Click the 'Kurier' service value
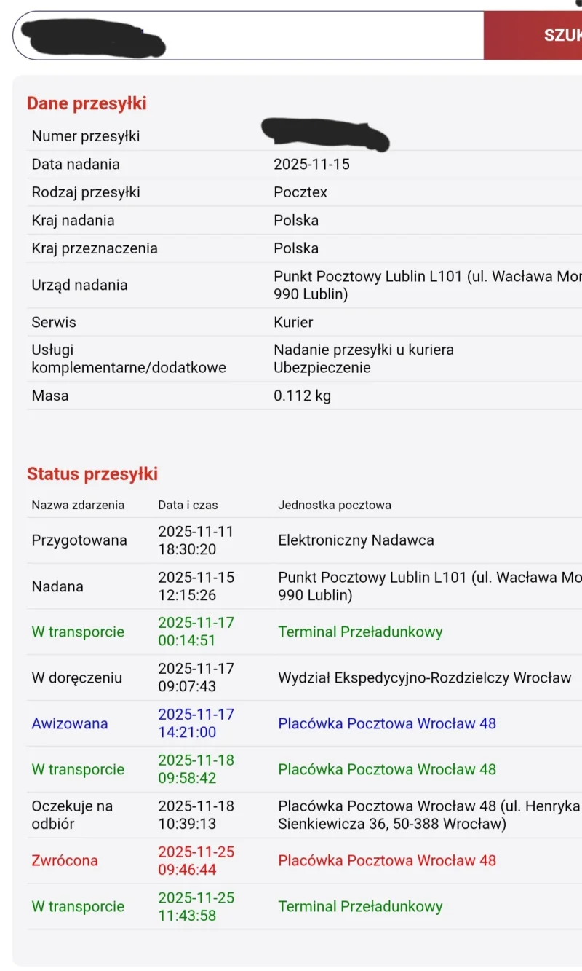The height and width of the screenshot is (971, 582). (293, 322)
